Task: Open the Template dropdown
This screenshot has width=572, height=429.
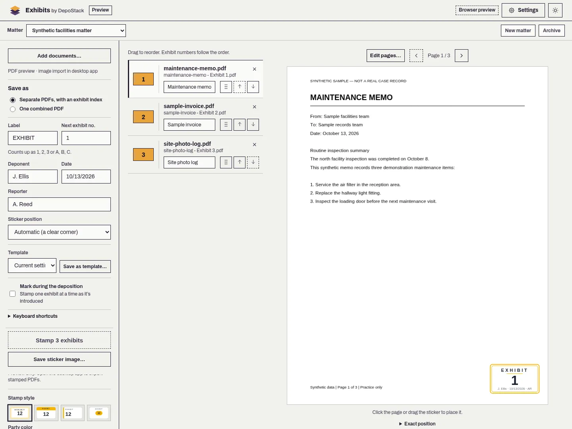Action: [x=32, y=266]
